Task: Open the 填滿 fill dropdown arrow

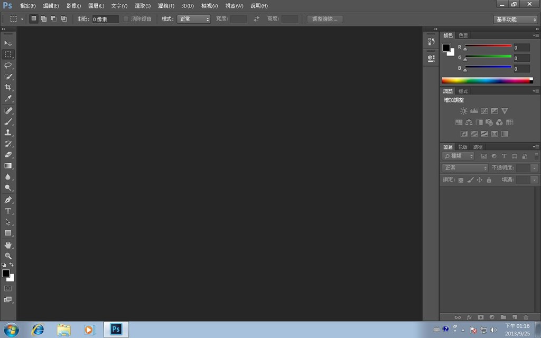Action: tap(534, 180)
